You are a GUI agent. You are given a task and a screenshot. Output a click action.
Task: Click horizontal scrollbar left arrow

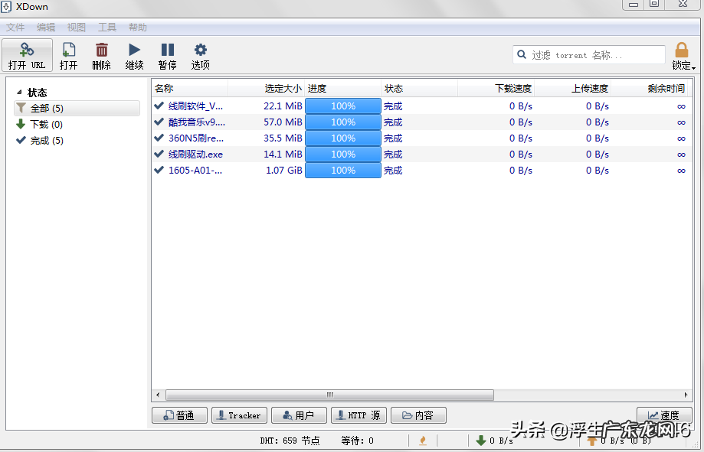(x=158, y=395)
